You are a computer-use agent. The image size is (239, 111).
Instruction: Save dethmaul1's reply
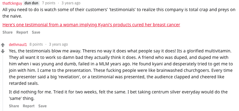tap(42, 106)
